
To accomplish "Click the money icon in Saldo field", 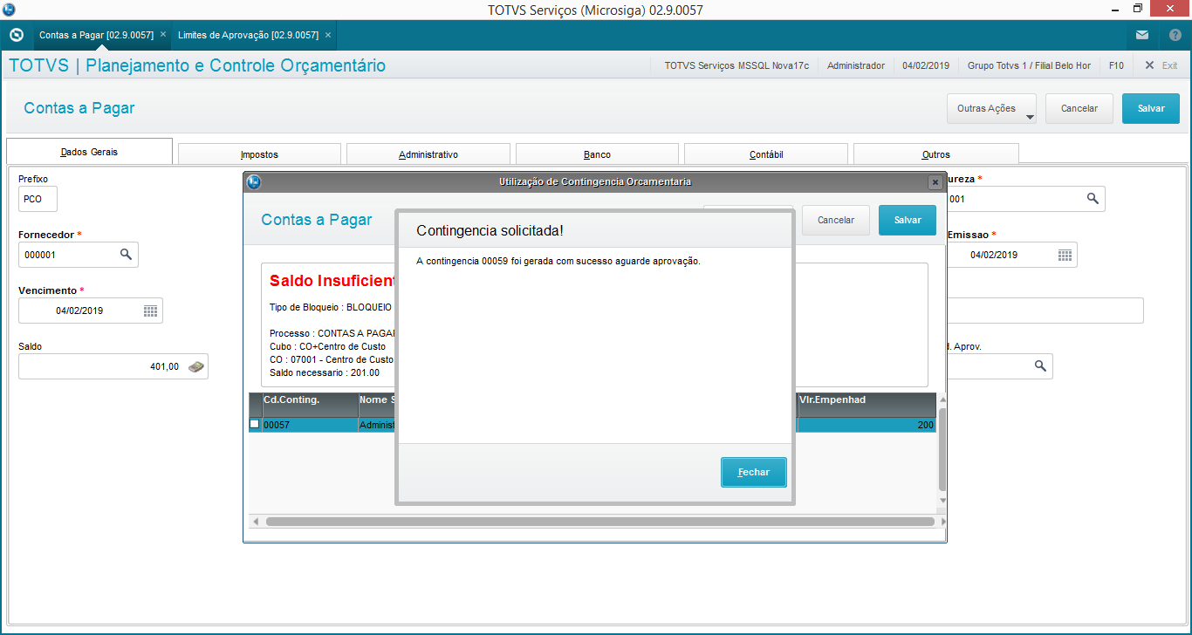I will click(197, 366).
